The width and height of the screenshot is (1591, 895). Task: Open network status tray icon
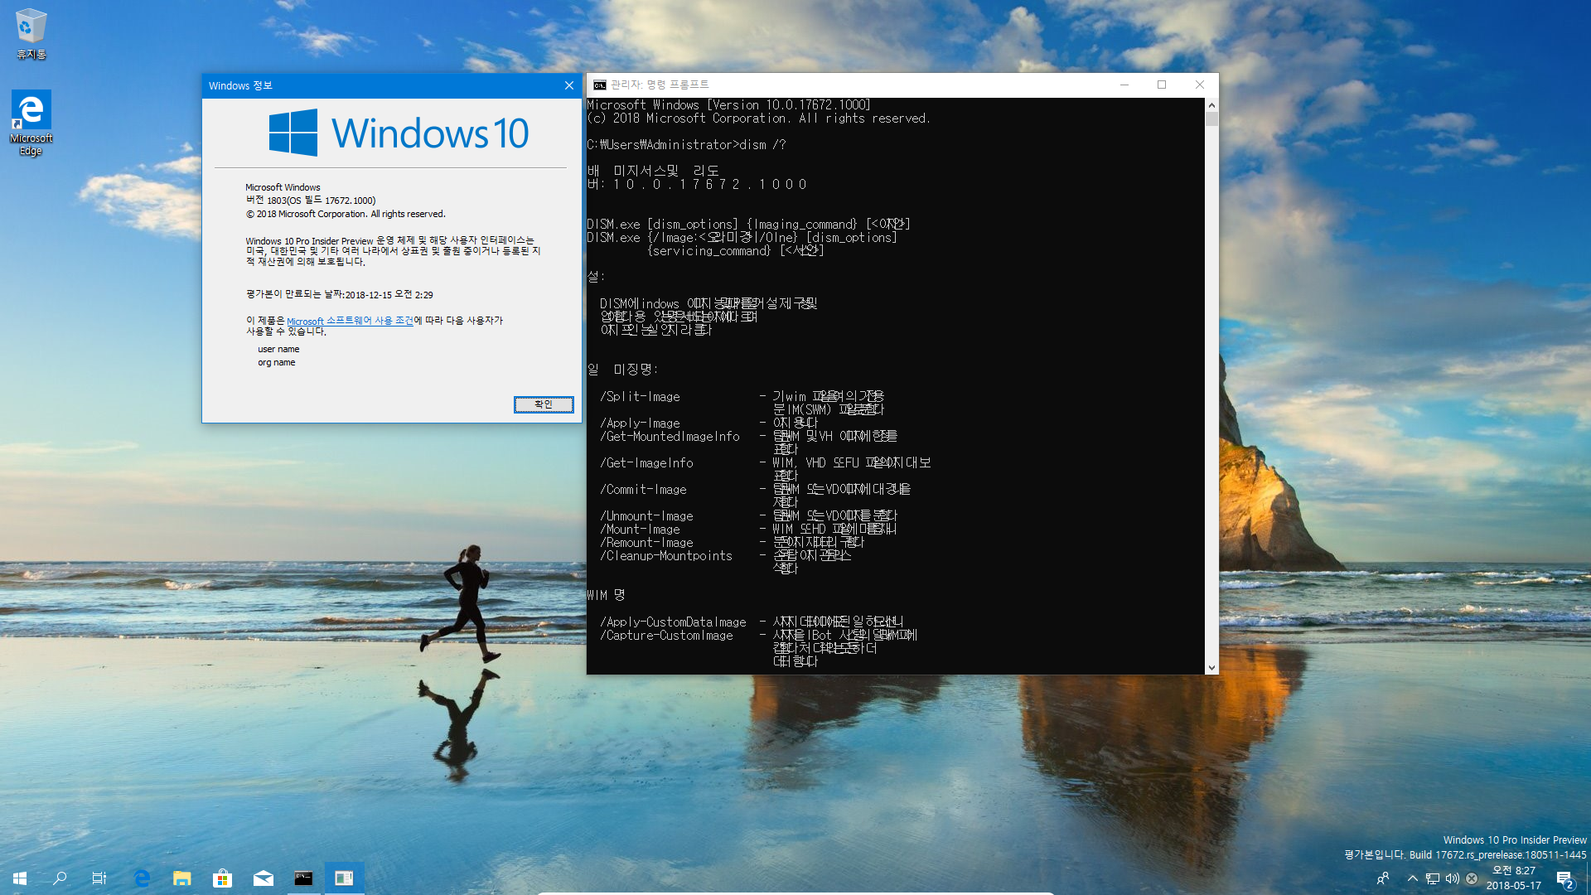coord(1432,878)
